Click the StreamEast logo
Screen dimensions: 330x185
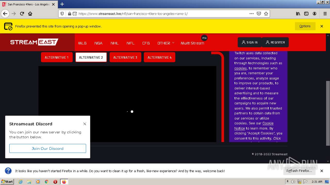coord(34,42)
